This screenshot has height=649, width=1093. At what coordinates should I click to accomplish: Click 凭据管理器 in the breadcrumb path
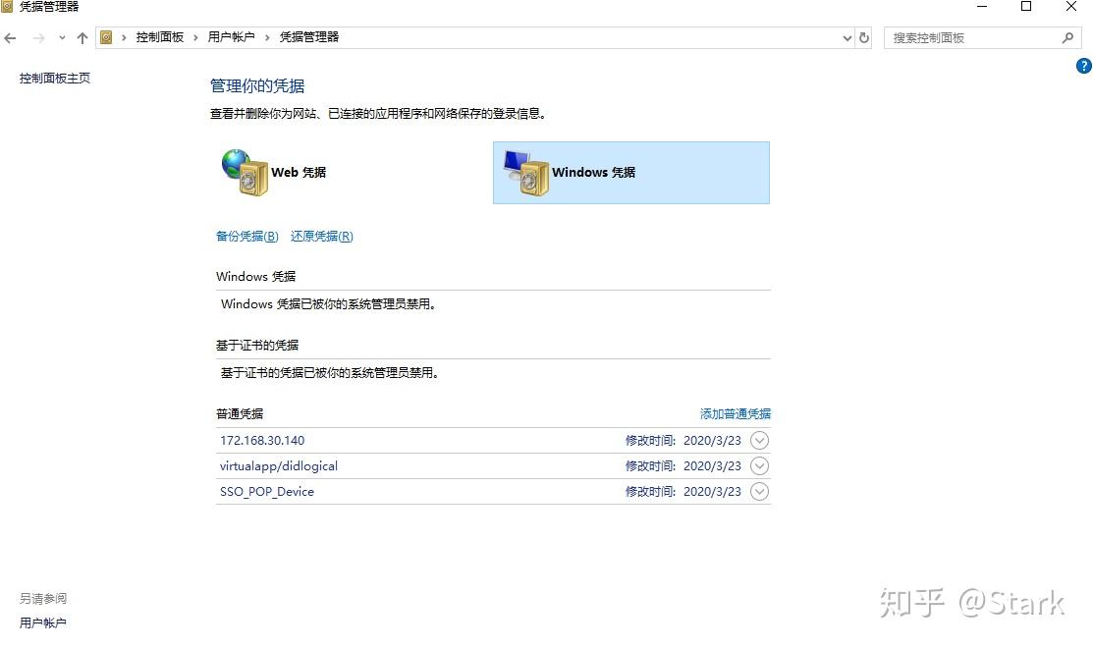[x=308, y=37]
